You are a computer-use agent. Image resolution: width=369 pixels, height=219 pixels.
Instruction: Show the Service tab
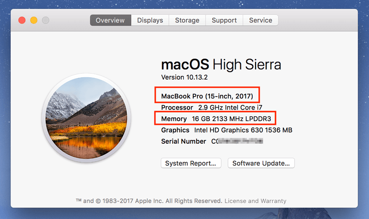tap(261, 20)
